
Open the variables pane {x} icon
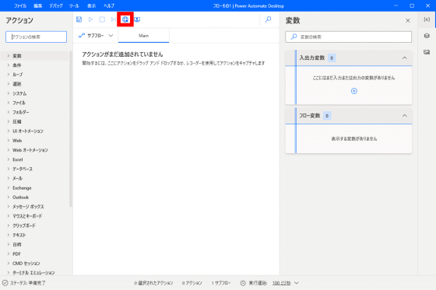pyautogui.click(x=427, y=19)
